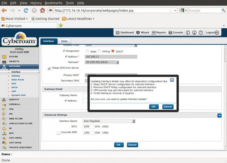
Task: Enable the Override MSS checkbox
Action: (59, 133)
